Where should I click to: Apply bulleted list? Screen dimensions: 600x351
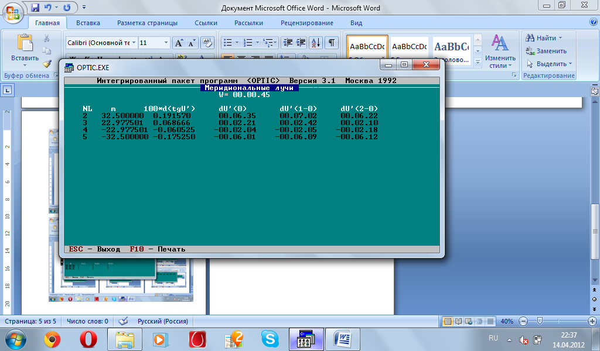[x=228, y=43]
